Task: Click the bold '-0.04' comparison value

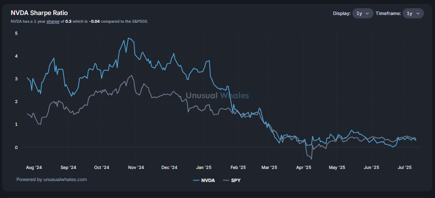Action: coord(94,21)
